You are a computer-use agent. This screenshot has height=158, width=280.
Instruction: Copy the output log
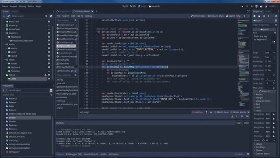point(239,123)
